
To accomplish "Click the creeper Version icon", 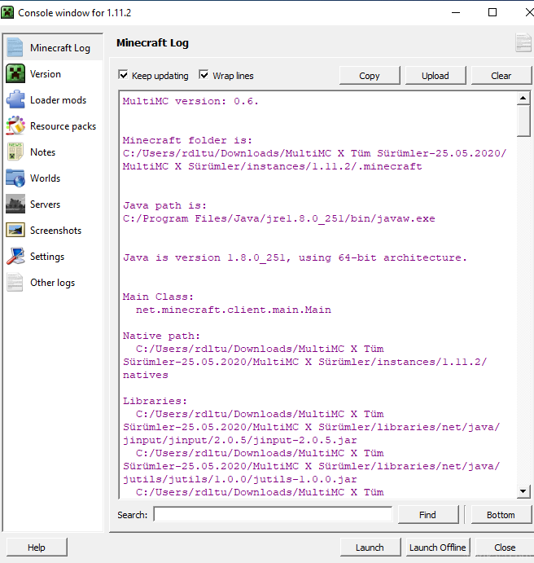I will point(15,73).
